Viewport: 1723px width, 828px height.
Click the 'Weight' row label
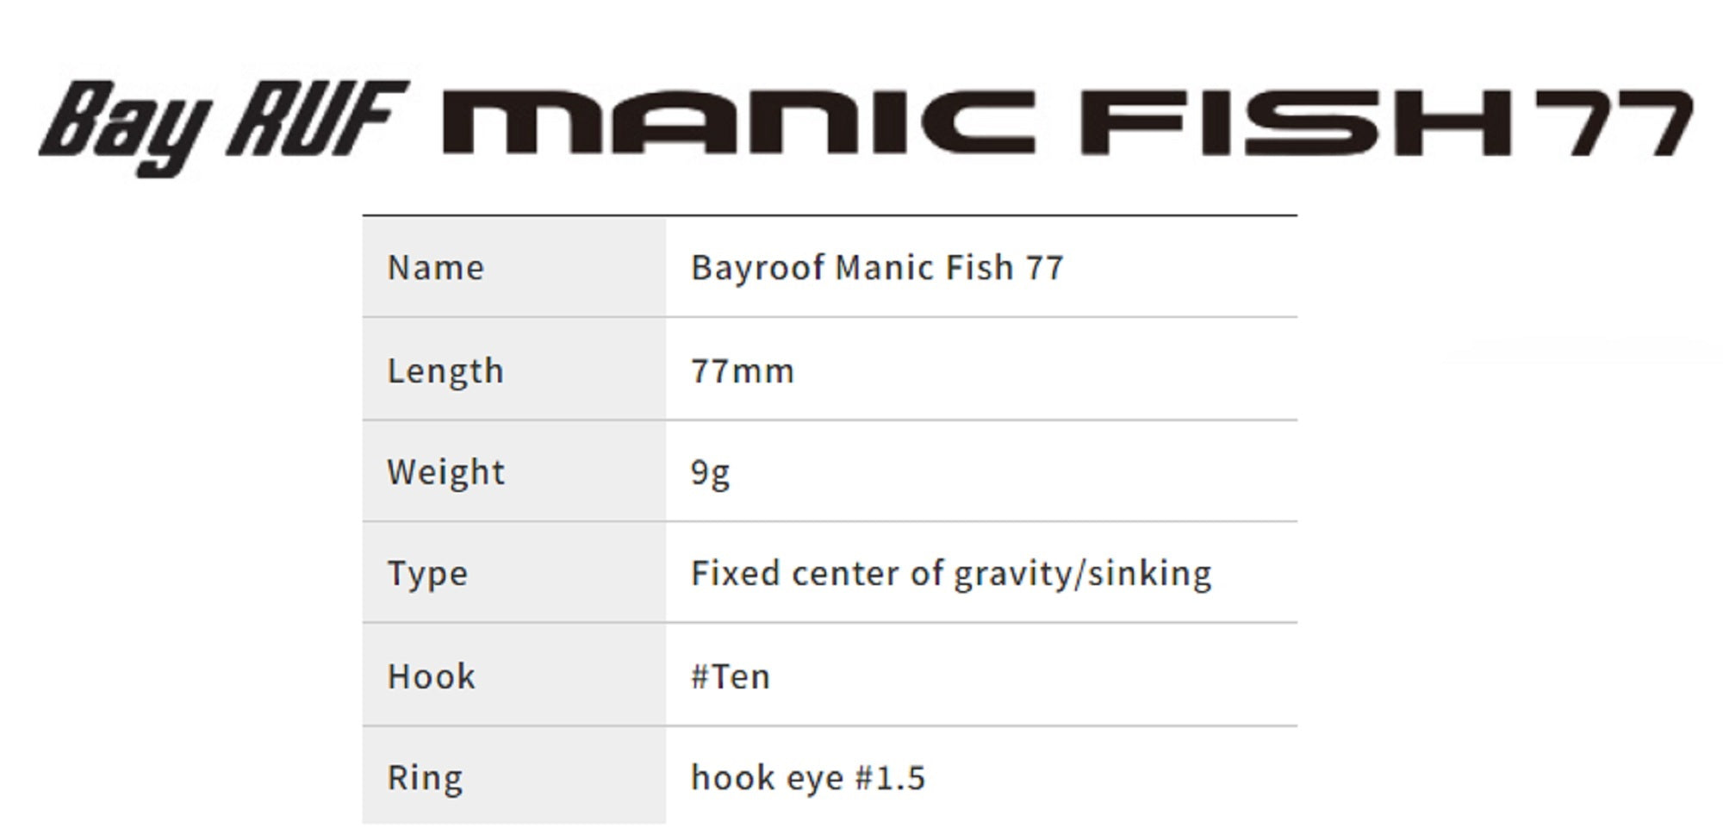446,472
